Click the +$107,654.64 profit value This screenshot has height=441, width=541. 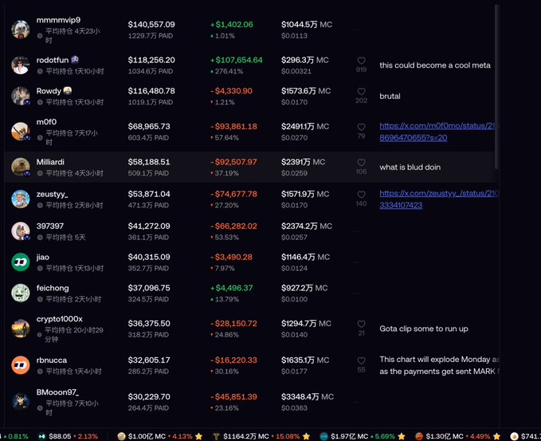[237, 60]
